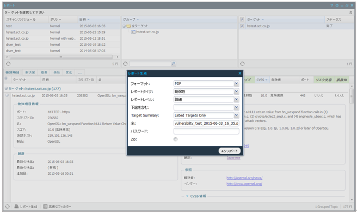The image size is (357, 214).
Task: Open the 下記を含む dropdown
Action: (237, 107)
